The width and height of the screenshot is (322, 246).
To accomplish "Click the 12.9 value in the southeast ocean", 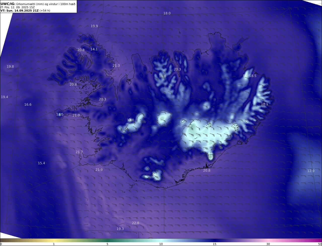I will click(x=311, y=171).
